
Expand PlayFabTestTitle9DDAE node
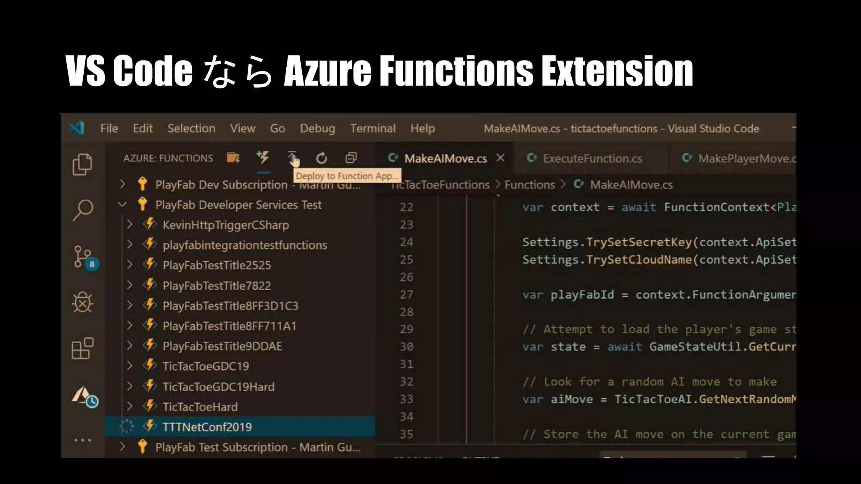pos(129,346)
